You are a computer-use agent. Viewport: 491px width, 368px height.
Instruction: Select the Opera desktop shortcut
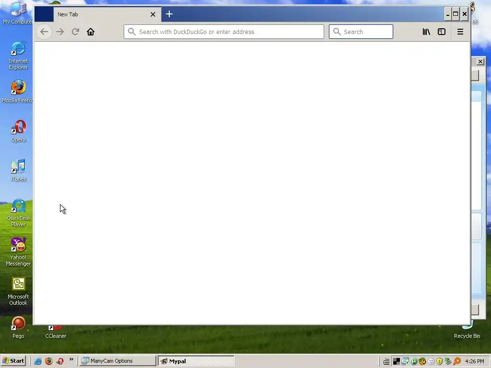click(x=19, y=131)
